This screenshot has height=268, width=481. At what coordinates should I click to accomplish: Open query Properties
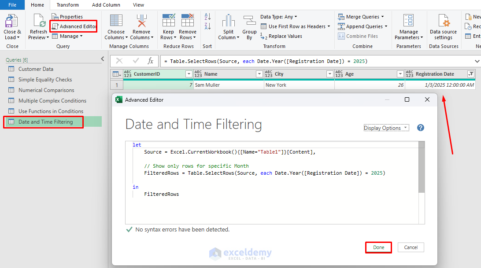[x=67, y=17]
